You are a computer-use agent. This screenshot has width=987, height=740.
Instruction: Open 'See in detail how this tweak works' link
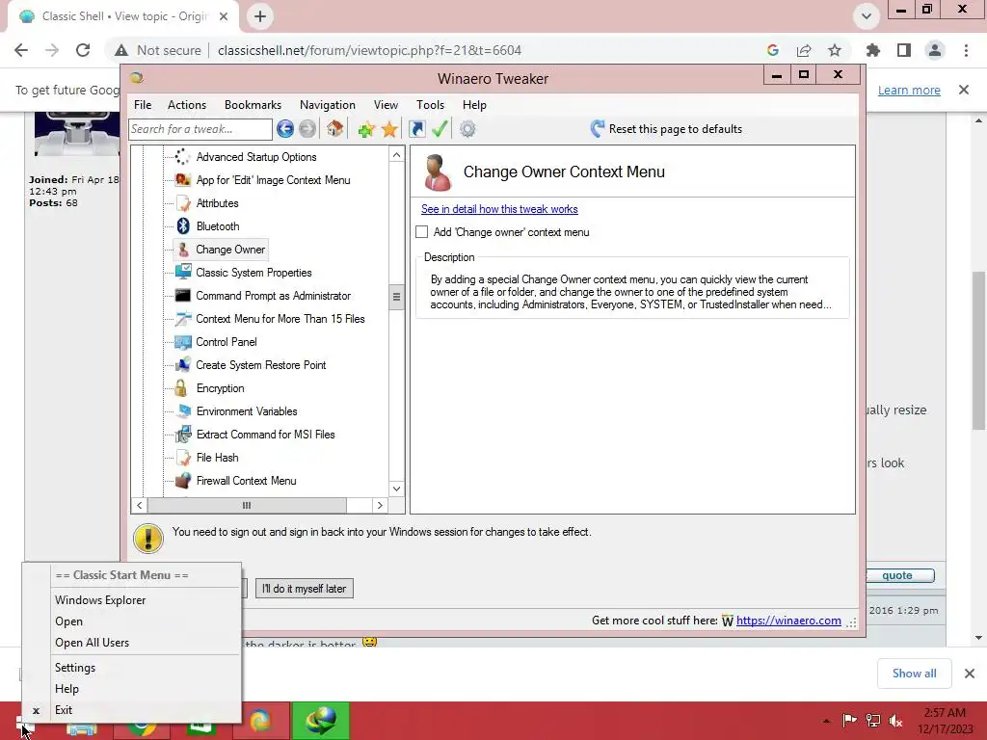coord(499,209)
